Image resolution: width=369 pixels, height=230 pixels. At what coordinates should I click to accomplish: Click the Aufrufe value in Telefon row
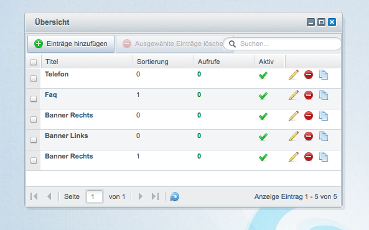199,74
